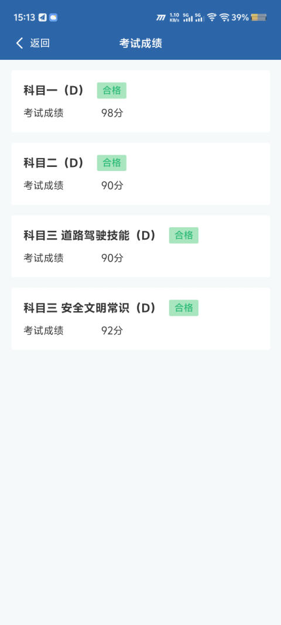Tap the 98分 score value
This screenshot has height=625, width=281.
coord(112,113)
